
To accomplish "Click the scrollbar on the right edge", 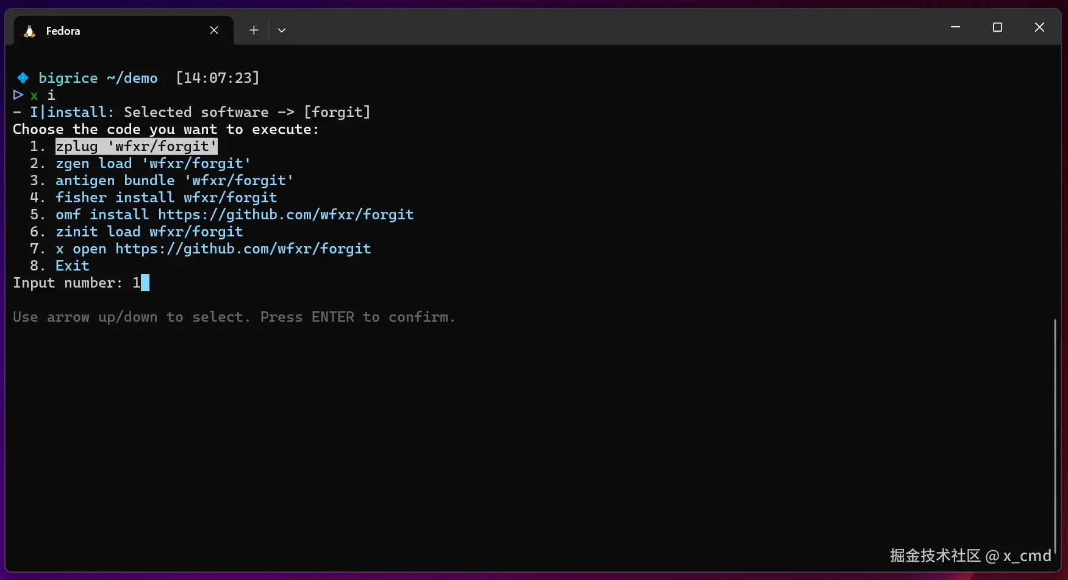I will (1055, 426).
